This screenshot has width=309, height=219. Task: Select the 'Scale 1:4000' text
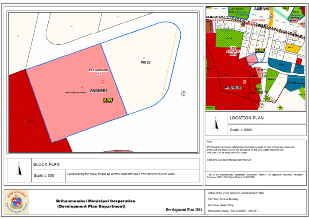[x=241, y=130]
